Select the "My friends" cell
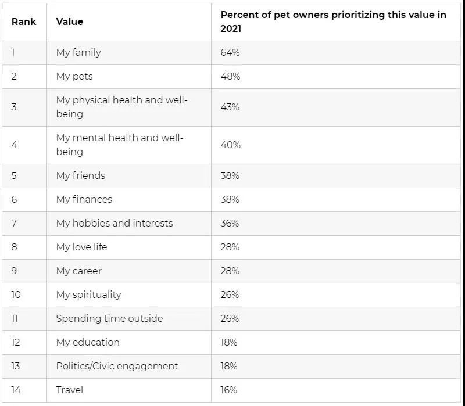The image size is (465, 406). (81, 175)
